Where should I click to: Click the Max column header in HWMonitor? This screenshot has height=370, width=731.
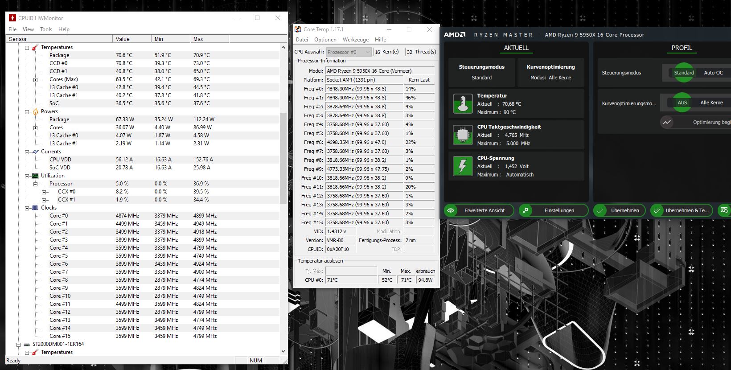(209, 39)
